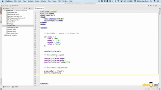
Task: Open fonksiyon_uygulama.html in project tree
Action: (16, 18)
